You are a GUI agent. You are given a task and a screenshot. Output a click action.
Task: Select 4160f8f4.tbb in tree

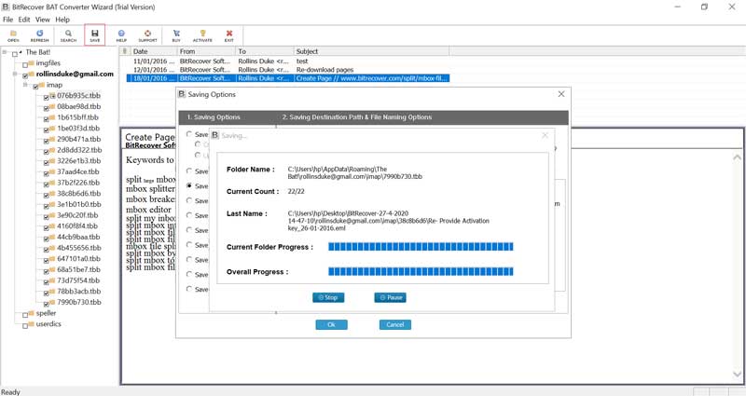tap(77, 226)
